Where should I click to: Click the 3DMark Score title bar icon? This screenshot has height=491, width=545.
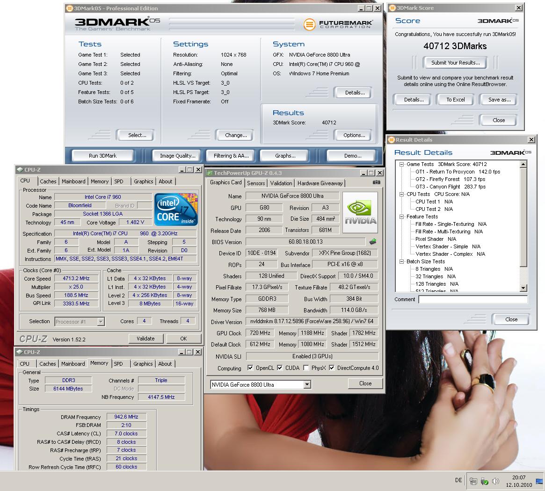[x=392, y=7]
